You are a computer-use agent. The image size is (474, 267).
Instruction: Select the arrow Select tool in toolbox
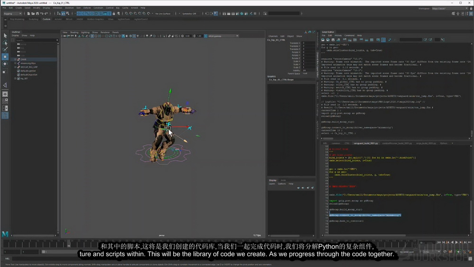click(x=5, y=36)
